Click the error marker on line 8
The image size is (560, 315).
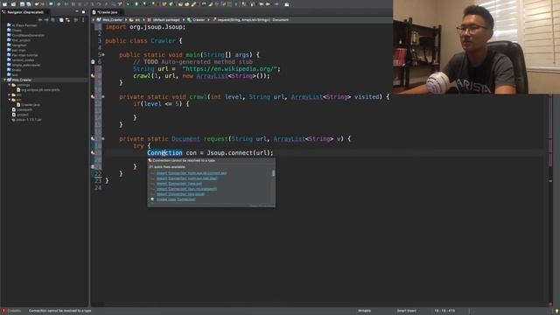tap(93, 76)
